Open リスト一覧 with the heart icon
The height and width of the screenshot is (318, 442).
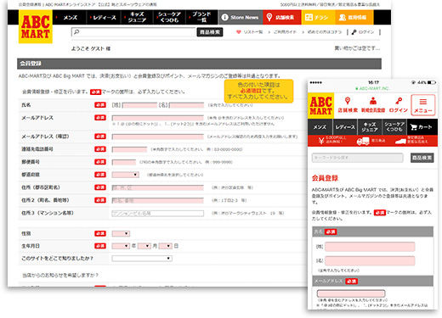[x=249, y=32]
